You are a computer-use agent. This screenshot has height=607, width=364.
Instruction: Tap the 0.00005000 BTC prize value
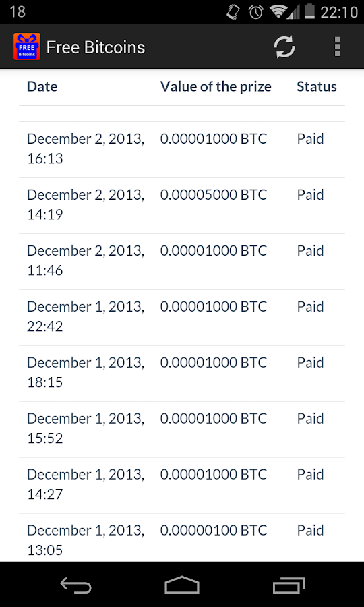(214, 195)
